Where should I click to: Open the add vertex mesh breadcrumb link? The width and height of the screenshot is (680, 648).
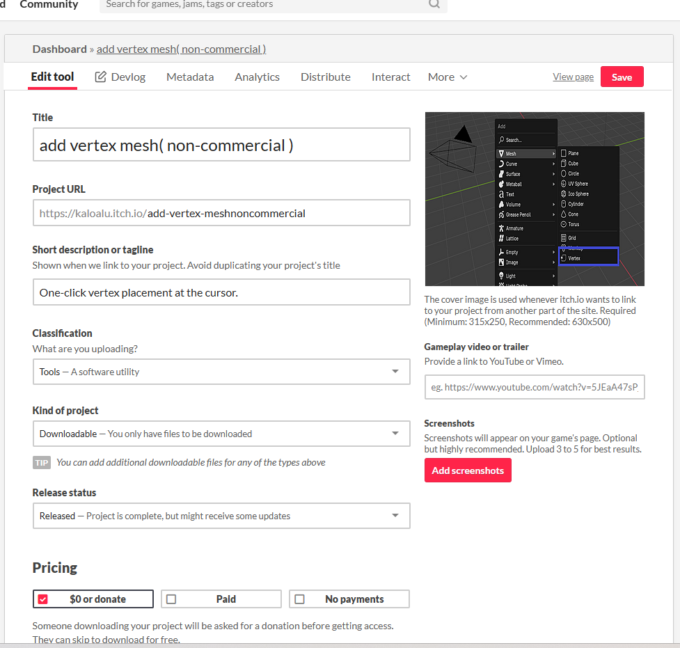point(181,49)
